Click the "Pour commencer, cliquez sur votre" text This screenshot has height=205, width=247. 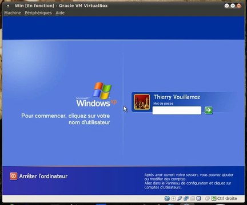[66, 116]
